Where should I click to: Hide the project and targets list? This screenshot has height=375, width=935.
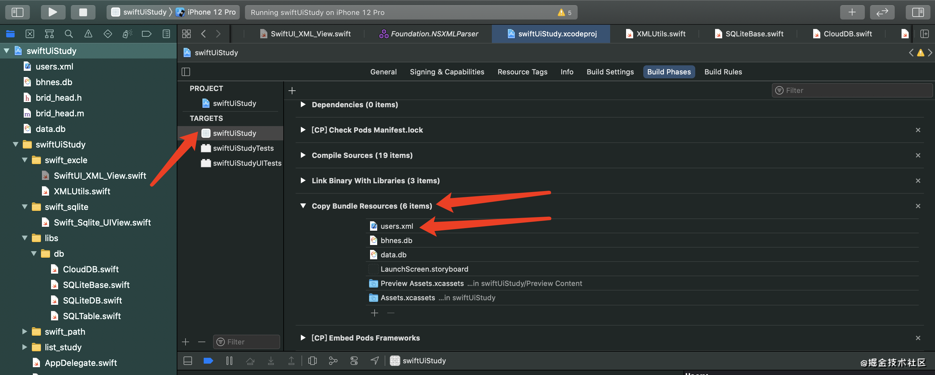186,71
